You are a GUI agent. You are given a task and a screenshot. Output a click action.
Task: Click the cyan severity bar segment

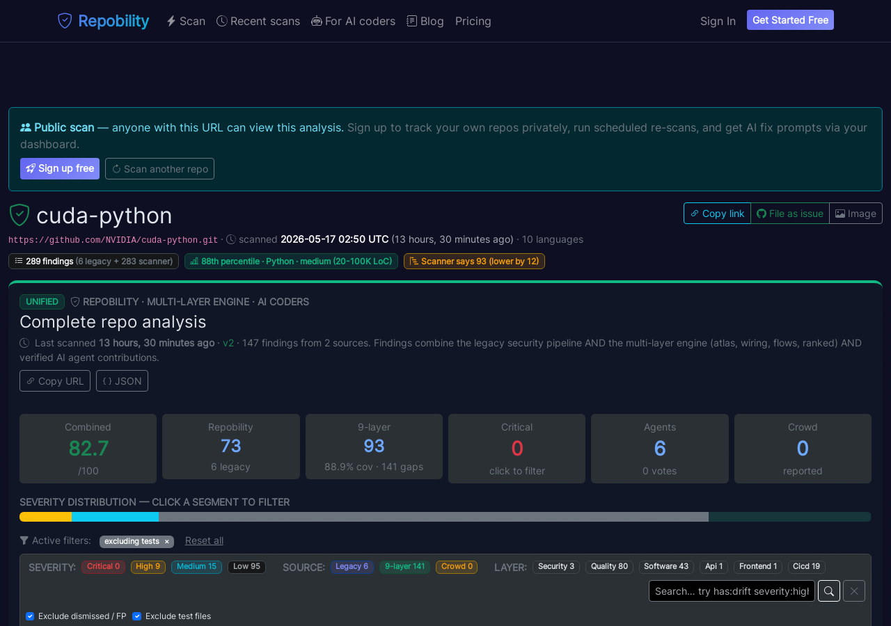[115, 517]
